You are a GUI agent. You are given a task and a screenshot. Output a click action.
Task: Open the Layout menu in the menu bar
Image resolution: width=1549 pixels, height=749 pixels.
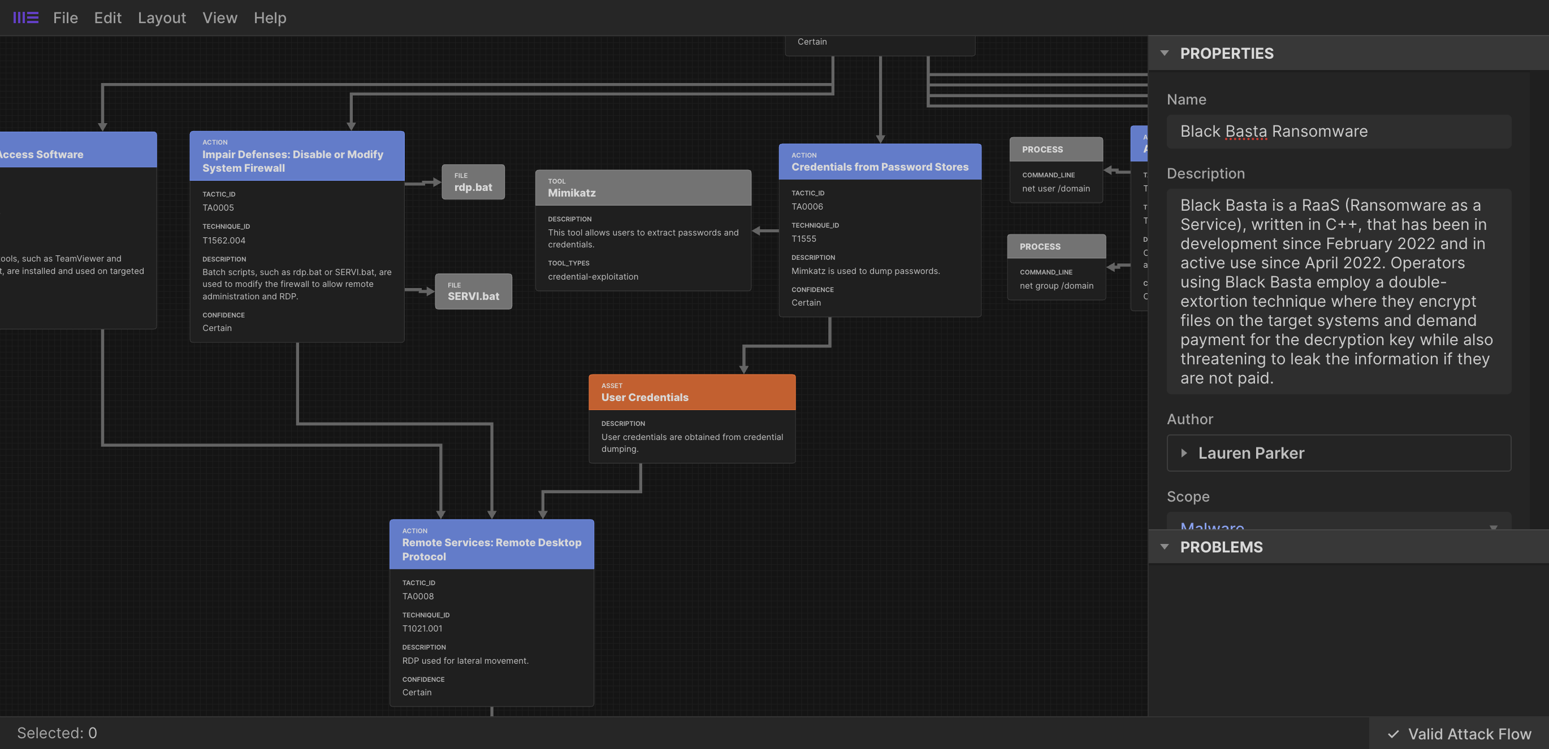(x=162, y=18)
